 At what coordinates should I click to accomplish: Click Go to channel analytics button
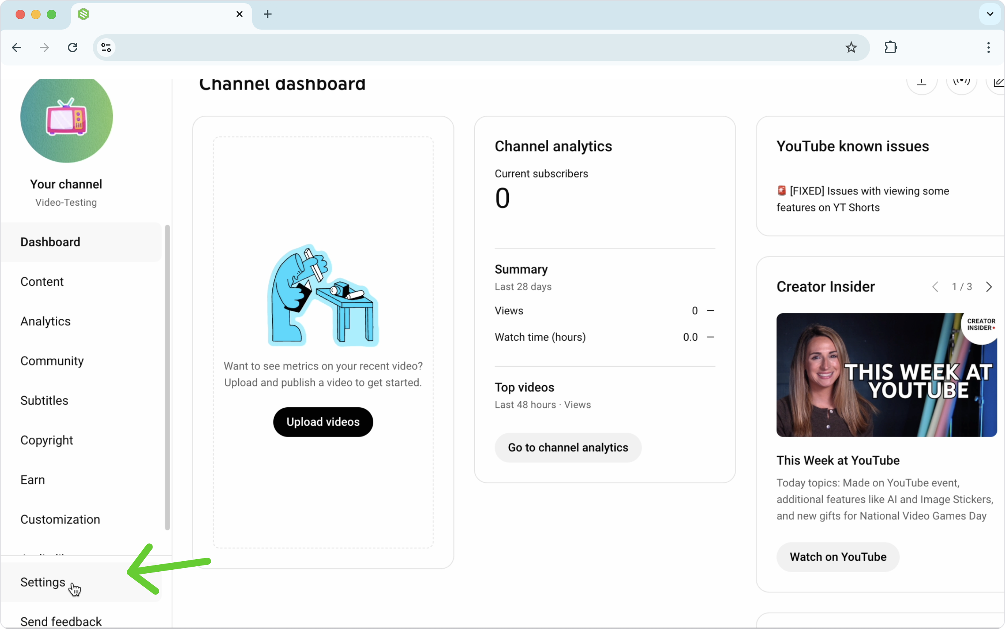click(x=567, y=447)
